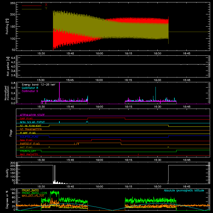Viewport: 213px width, 213px height.
Task: Click the BAD_PACKETS flag label
Action: [x=29, y=154]
